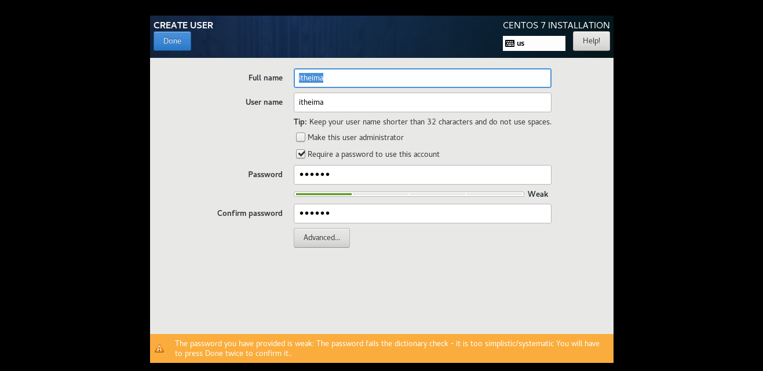Click the Full name label
This screenshot has width=763, height=371.
[x=265, y=78]
